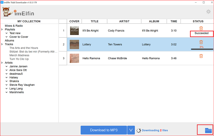Click artist name Cody Francis
Screen dimensions: 214x136
click(116, 31)
